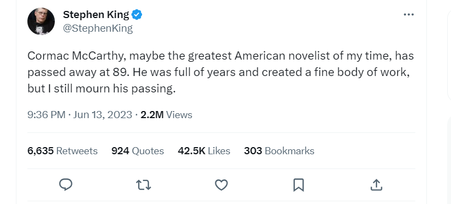Click the reply speech bubble icon
Screen dimensions: 451x204
tap(66, 185)
